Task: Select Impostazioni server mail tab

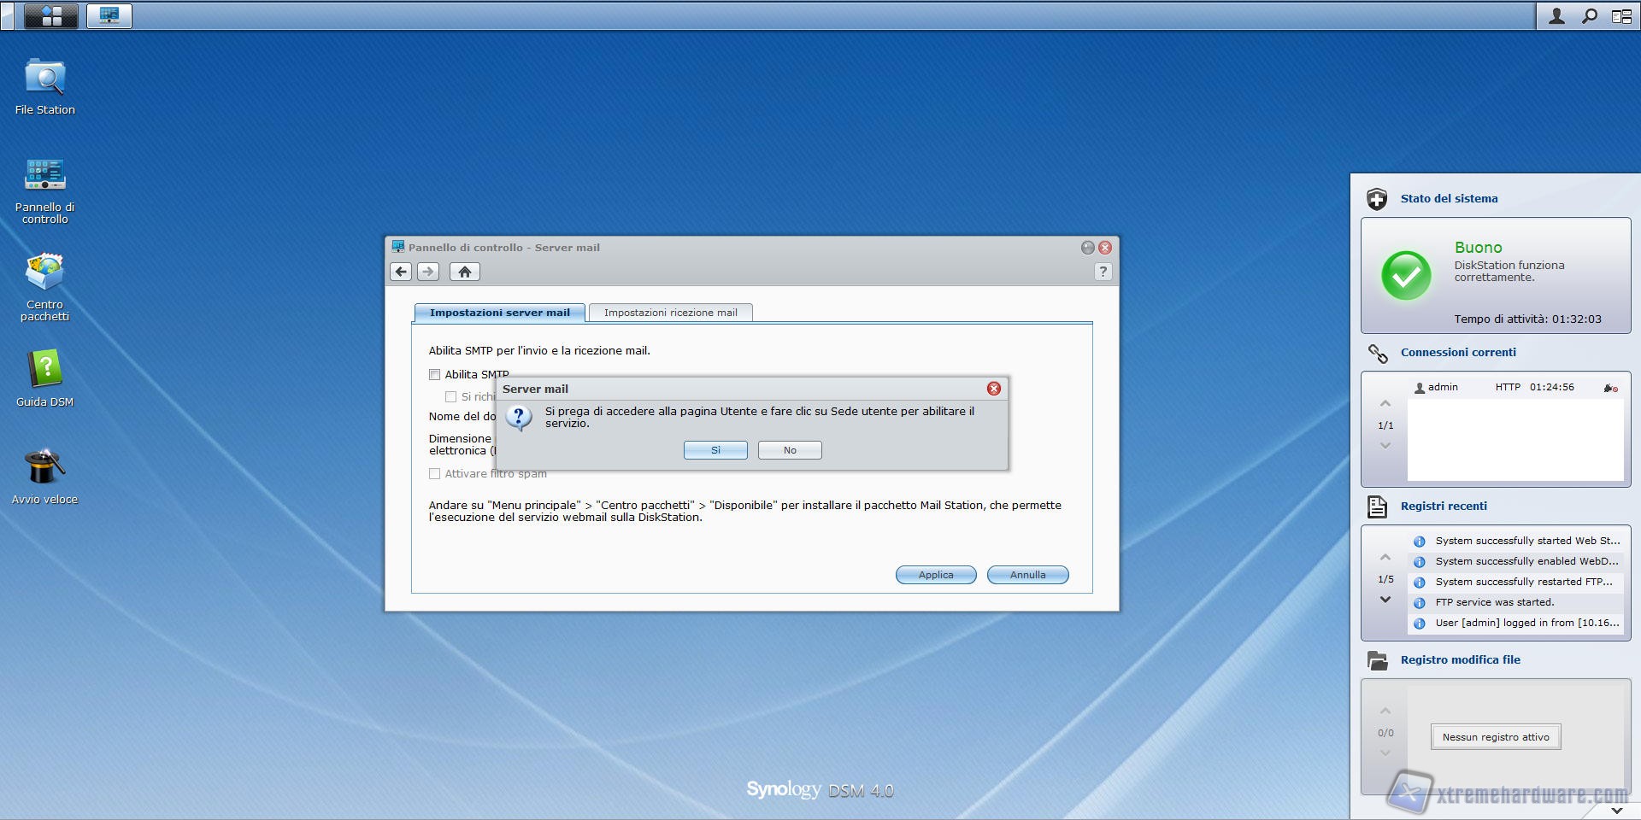Action: 499,313
